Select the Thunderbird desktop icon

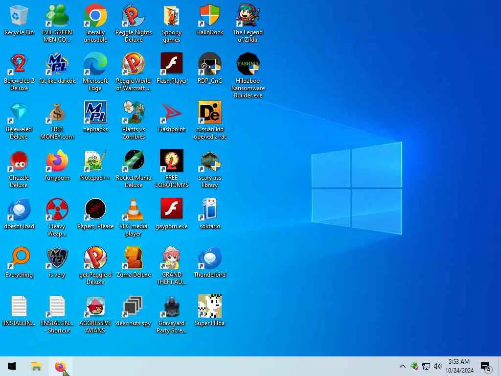(209, 262)
